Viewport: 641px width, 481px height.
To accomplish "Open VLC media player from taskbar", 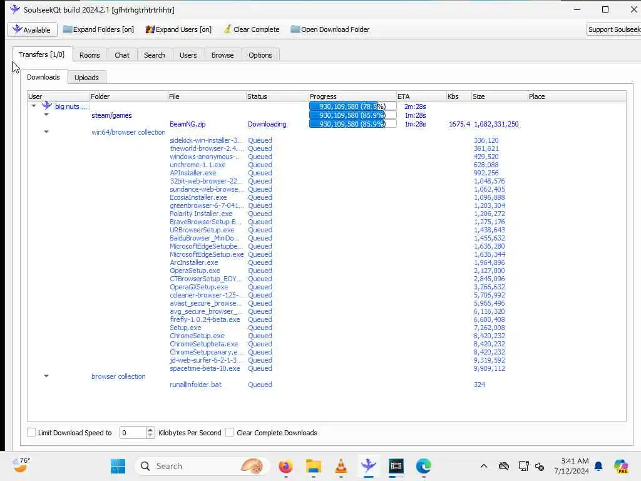I will tap(341, 466).
